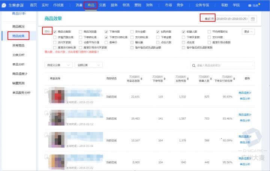The width and height of the screenshot is (270, 171).
Task: Open the 自定义分类 dropdown
Action: [x=58, y=65]
